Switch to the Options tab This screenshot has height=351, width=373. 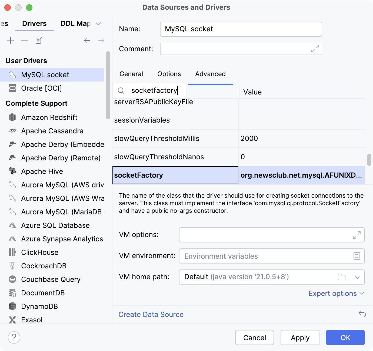(x=169, y=74)
